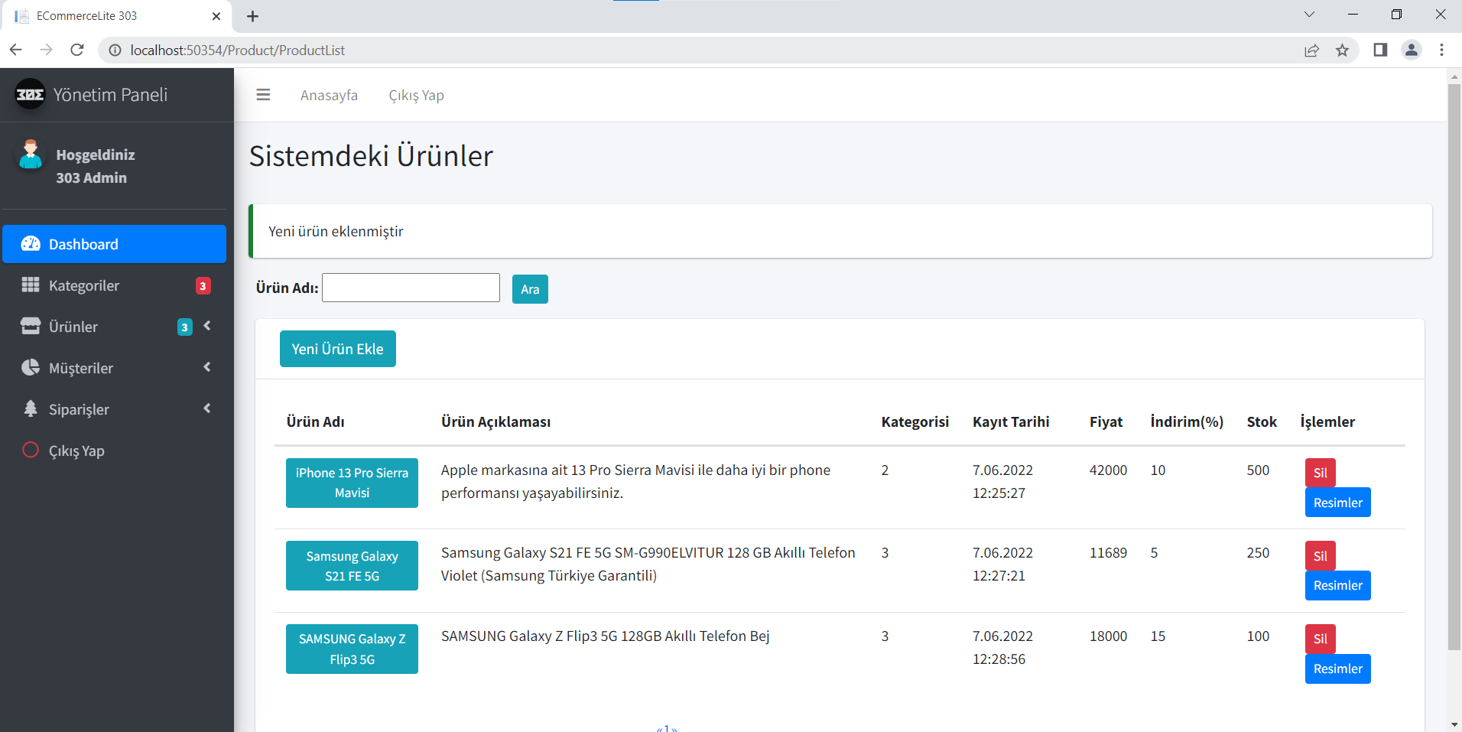Open iPhone 13 Pro Sierra Mavisi product
Image resolution: width=1462 pixels, height=732 pixels.
[352, 483]
